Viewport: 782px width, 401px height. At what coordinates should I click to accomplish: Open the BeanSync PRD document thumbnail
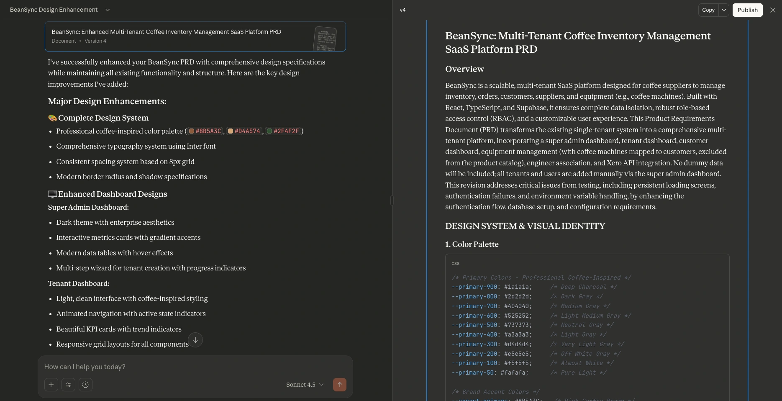[x=325, y=39]
